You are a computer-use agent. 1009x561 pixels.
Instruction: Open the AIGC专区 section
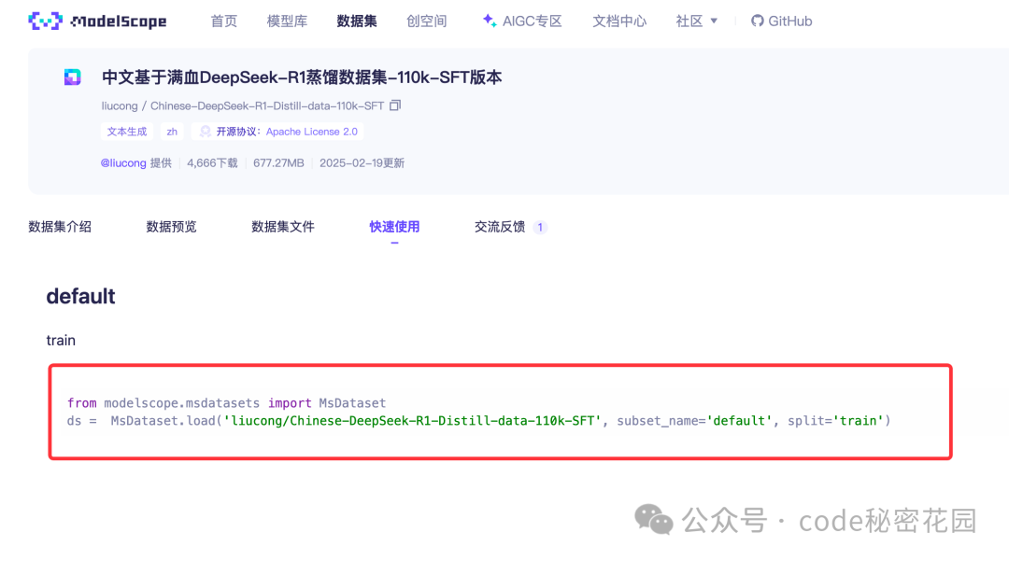pos(522,21)
